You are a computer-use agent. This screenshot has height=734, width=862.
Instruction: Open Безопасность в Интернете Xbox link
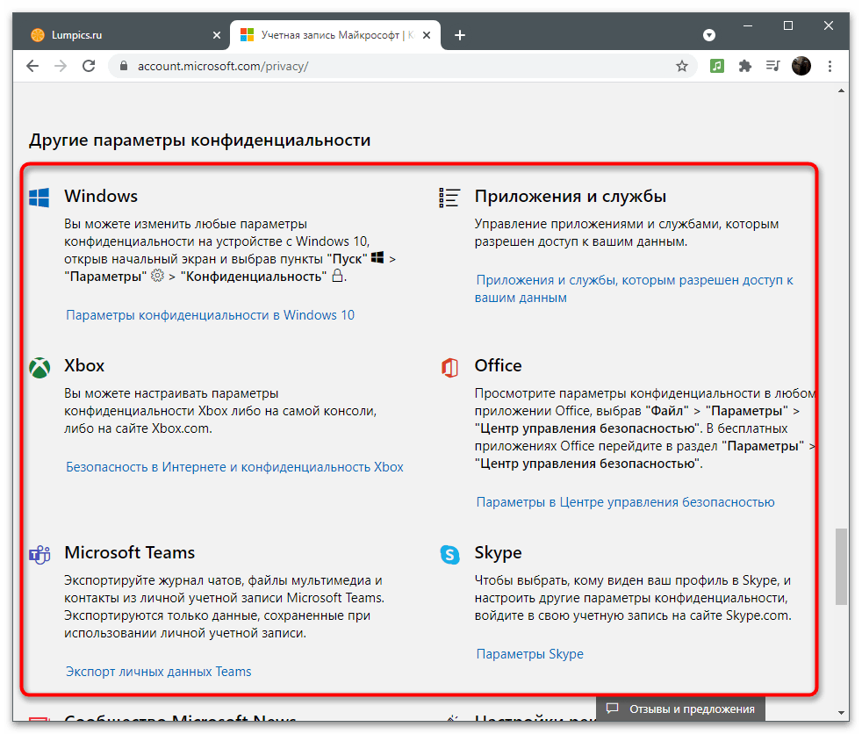(x=234, y=467)
